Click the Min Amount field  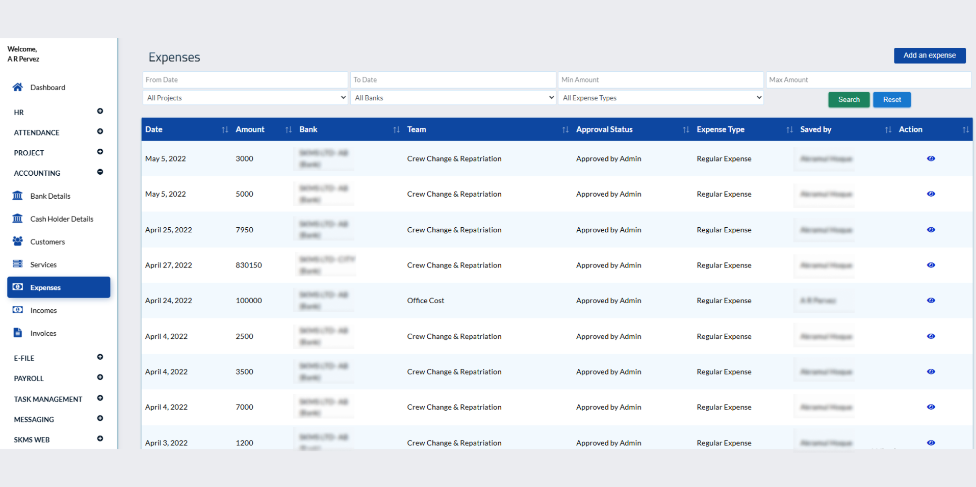tap(661, 80)
